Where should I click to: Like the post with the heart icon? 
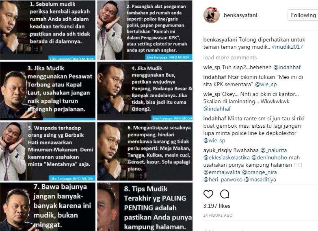point(208,194)
